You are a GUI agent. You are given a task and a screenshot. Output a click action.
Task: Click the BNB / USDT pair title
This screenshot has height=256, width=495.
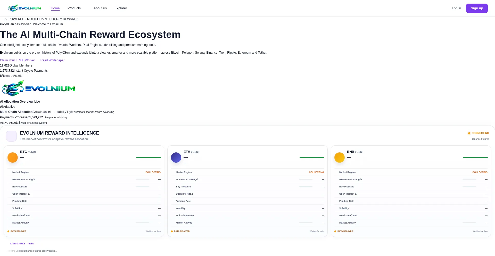pos(355,152)
